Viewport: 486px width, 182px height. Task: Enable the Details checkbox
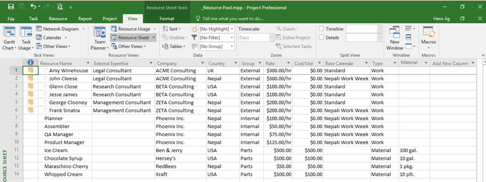tap(321, 38)
